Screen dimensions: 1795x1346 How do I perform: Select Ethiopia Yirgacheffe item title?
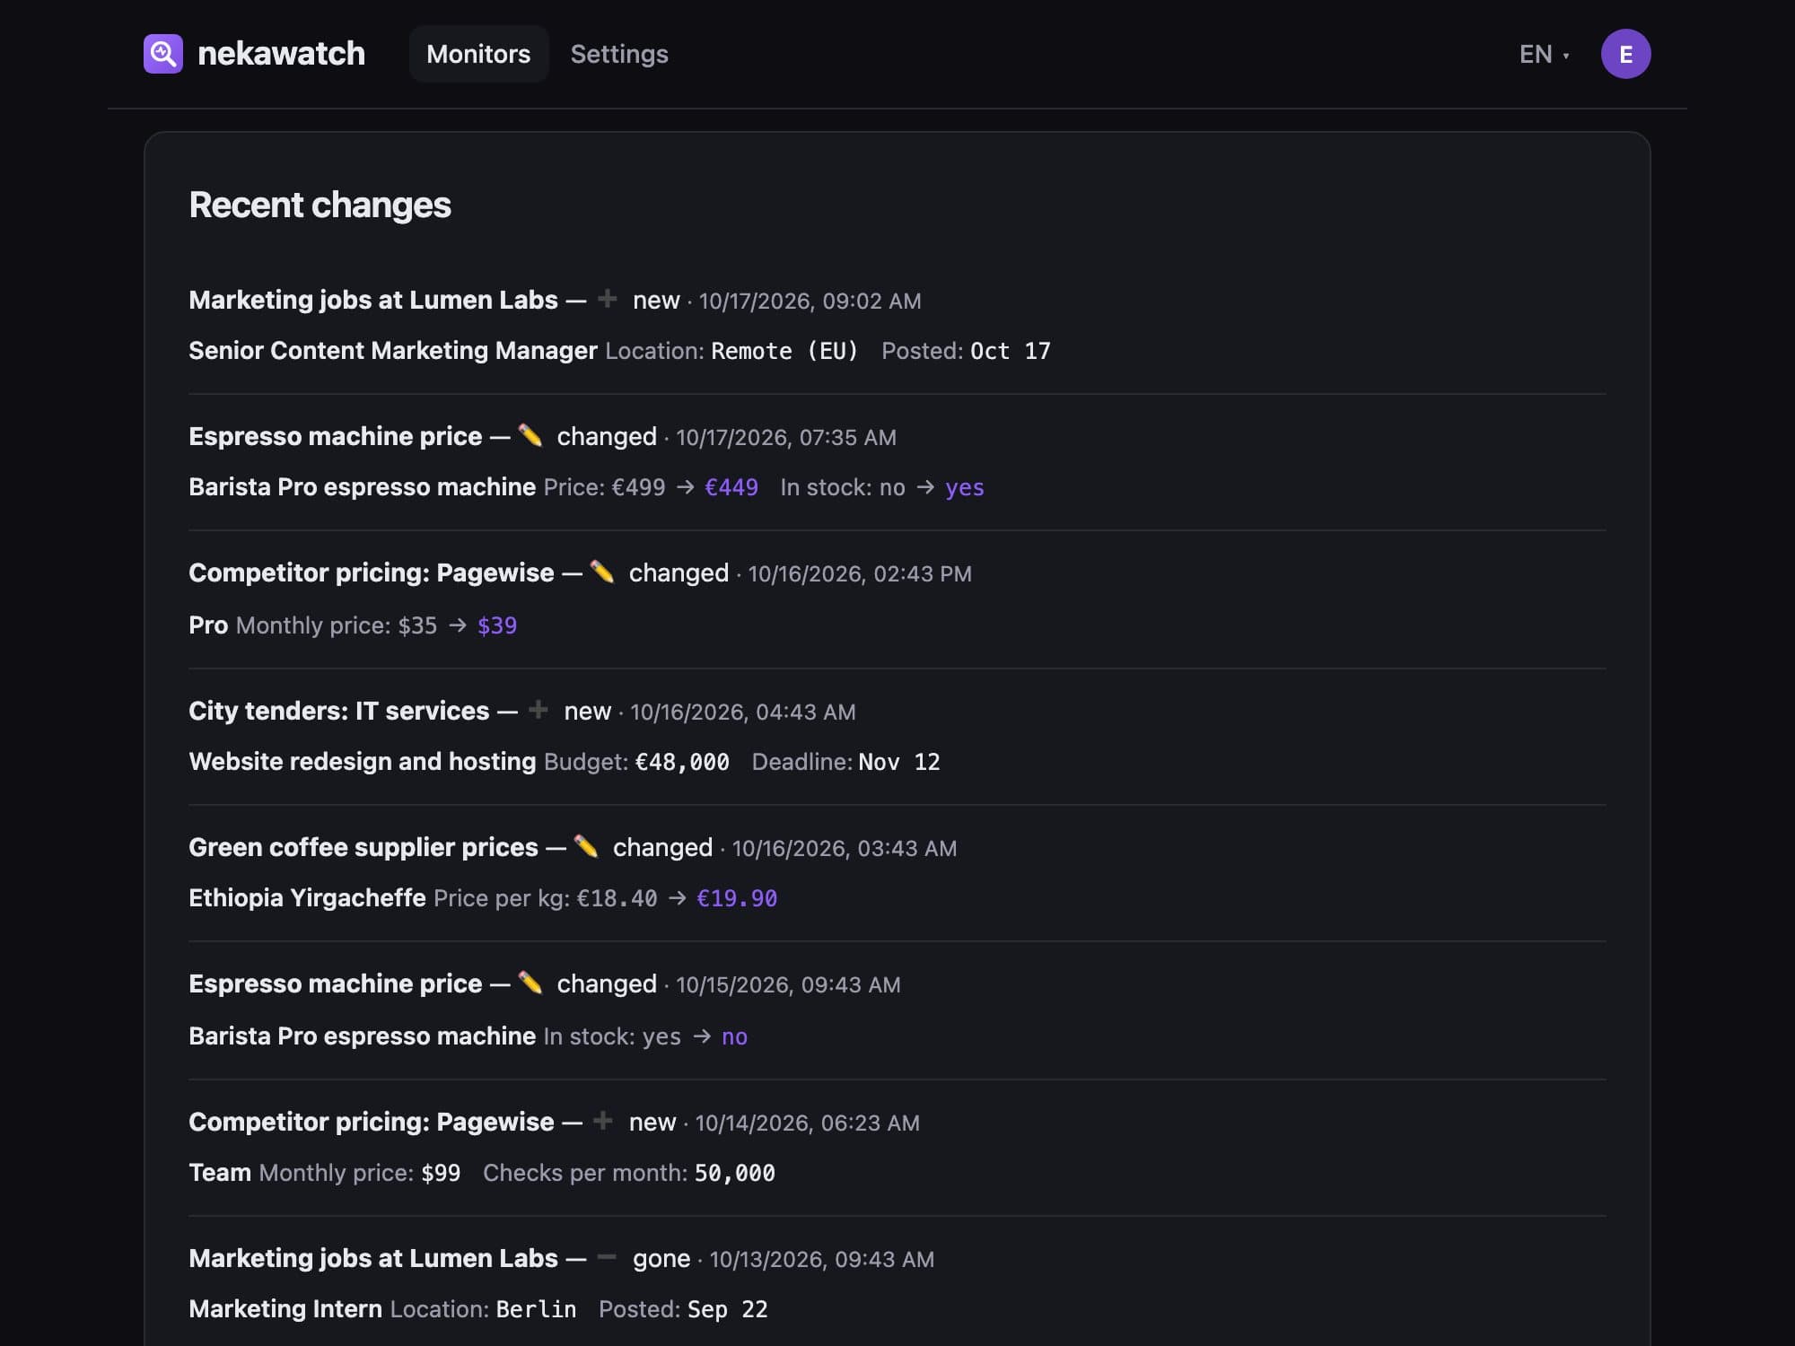click(307, 898)
